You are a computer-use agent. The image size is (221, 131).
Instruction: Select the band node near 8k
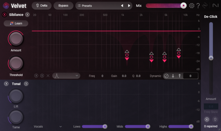[179, 53]
